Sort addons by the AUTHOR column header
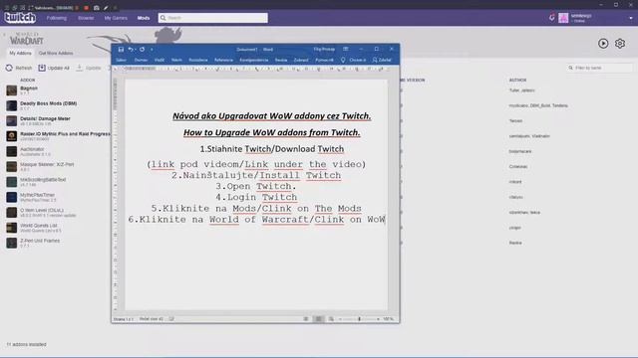Viewport: 638px width, 358px height. tap(517, 80)
